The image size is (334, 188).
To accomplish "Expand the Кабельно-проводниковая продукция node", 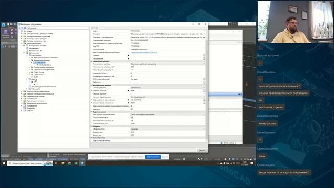I will [22, 94].
